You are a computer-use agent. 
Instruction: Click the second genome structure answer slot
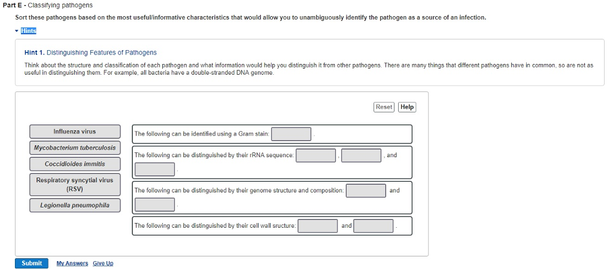point(154,204)
